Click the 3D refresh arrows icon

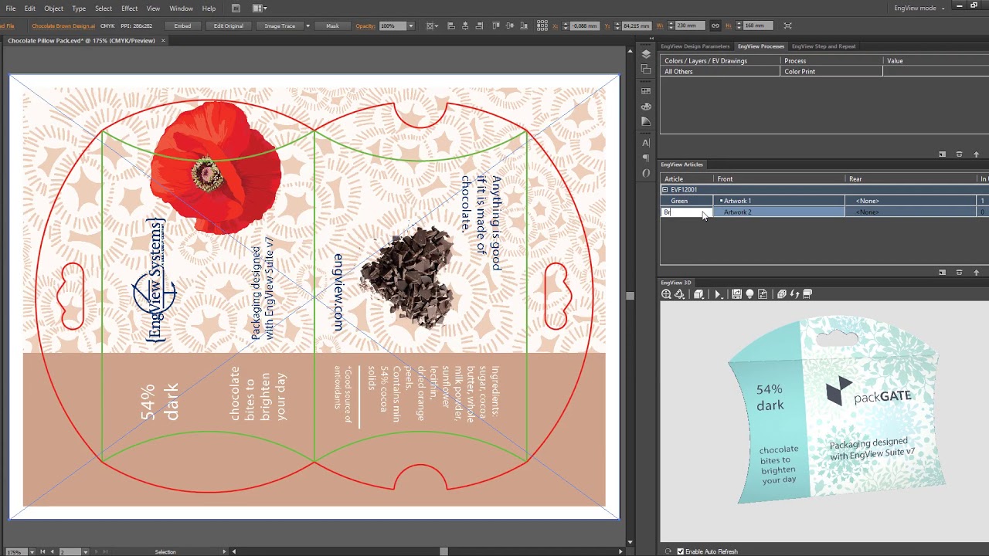(794, 294)
